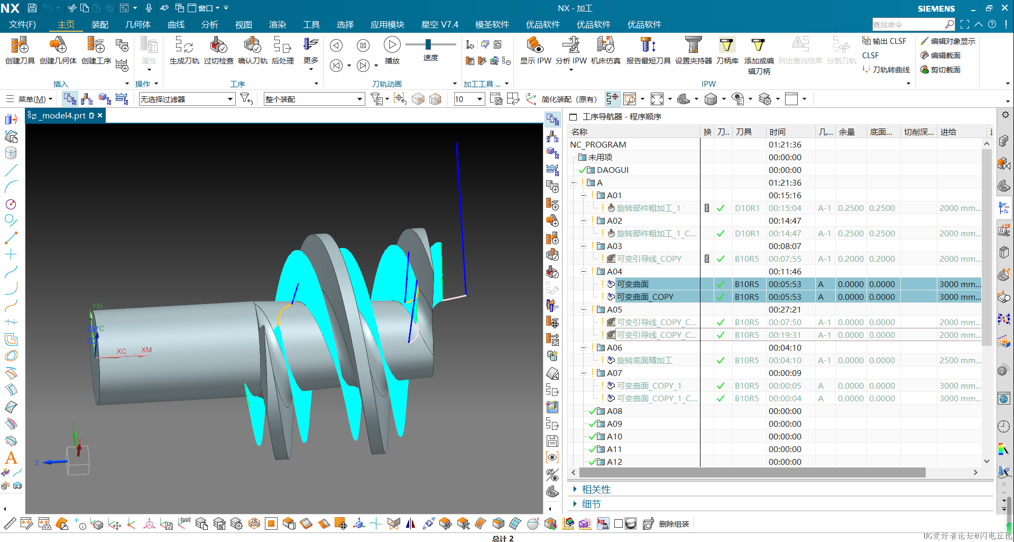Screen dimensions: 1014x542
Task: Switch to the 几何体 ribbon tab
Action: pyautogui.click(x=138, y=24)
